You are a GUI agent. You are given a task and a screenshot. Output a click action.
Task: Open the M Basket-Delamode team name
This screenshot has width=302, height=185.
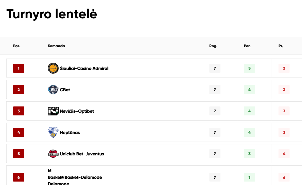tap(81, 177)
